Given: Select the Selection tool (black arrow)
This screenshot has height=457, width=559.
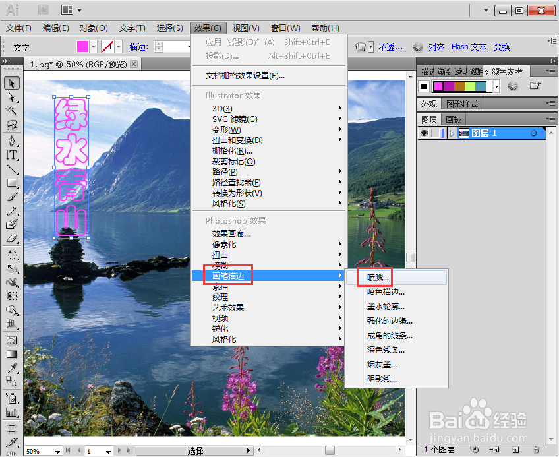Looking at the screenshot, I should (x=12, y=84).
